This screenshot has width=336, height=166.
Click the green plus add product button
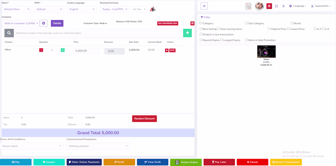click(x=188, y=33)
